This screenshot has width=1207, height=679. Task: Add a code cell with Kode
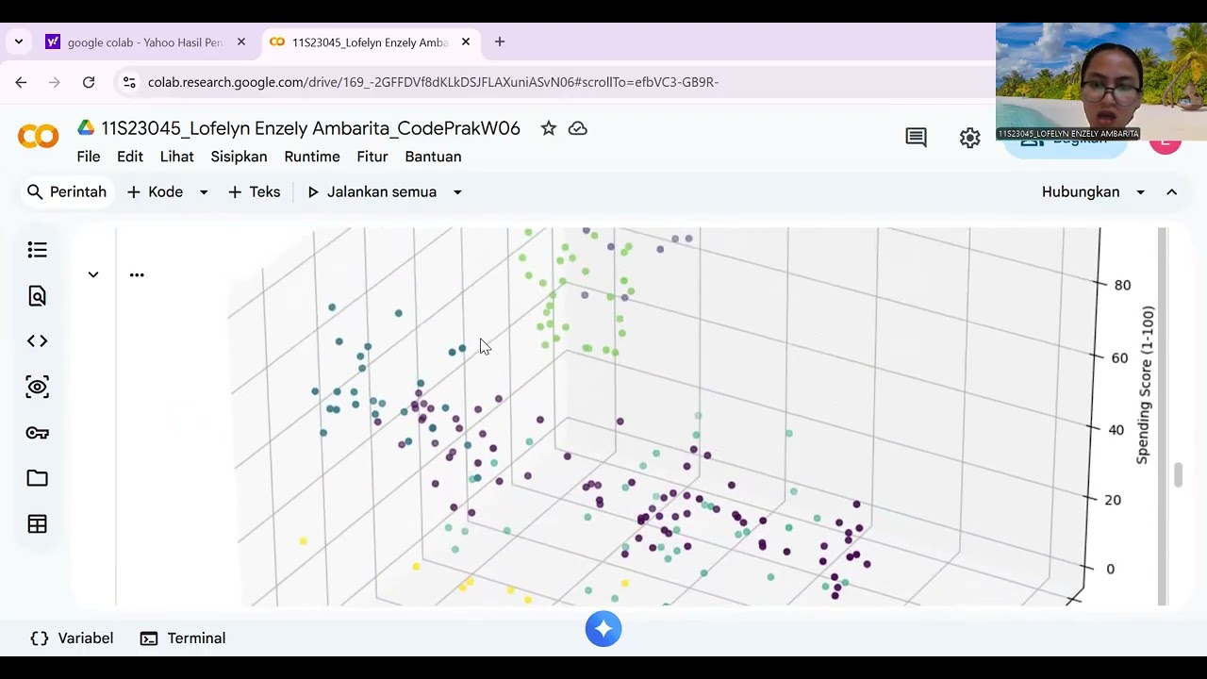156,192
